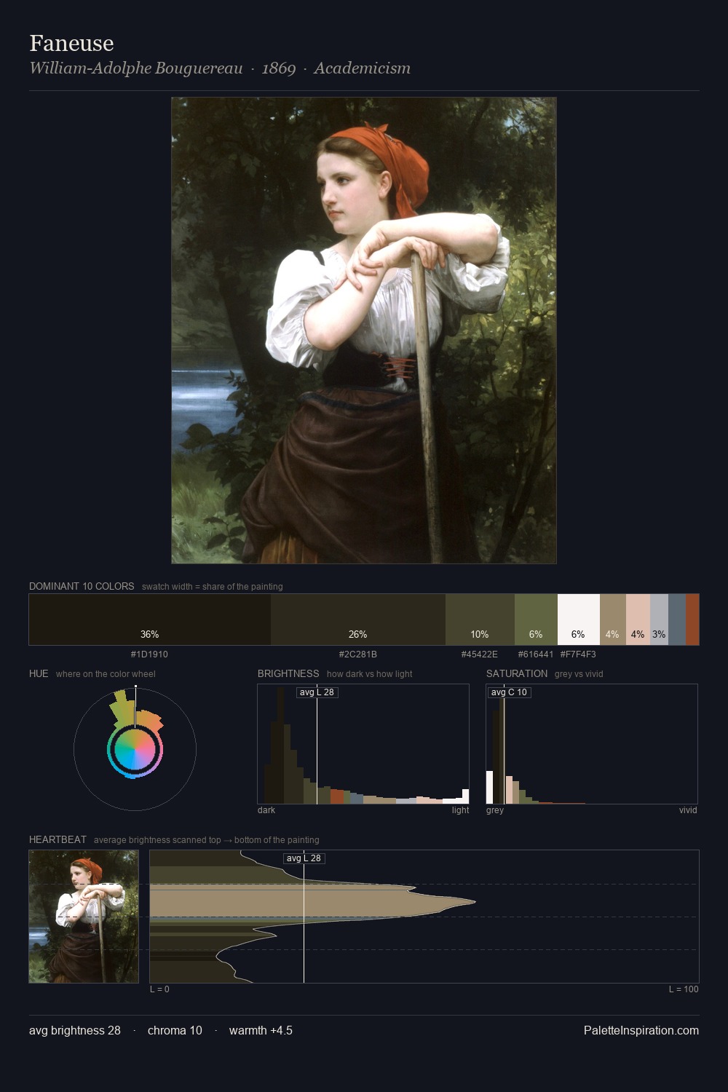728x1092 pixels.
Task: Click the tan 4% swatch
Action: 613,620
